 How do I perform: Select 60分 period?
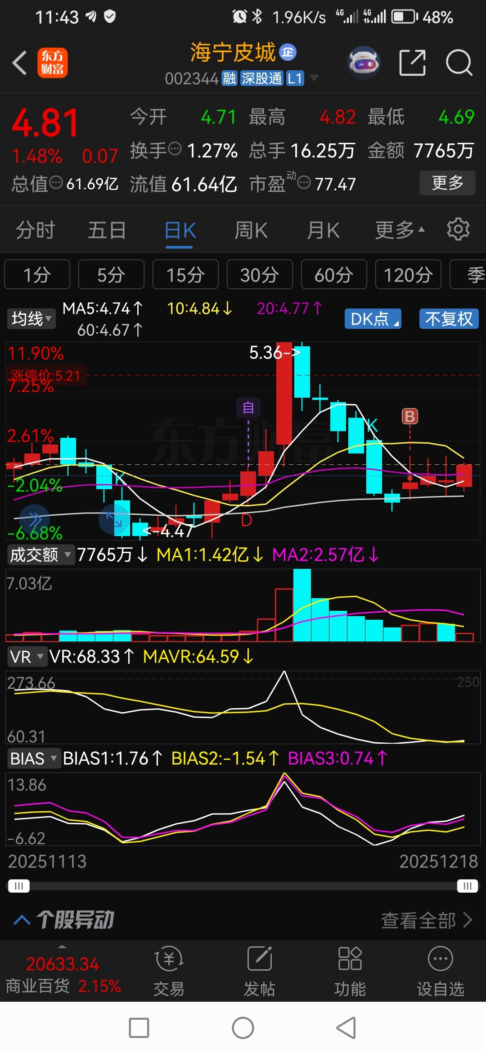coord(334,274)
